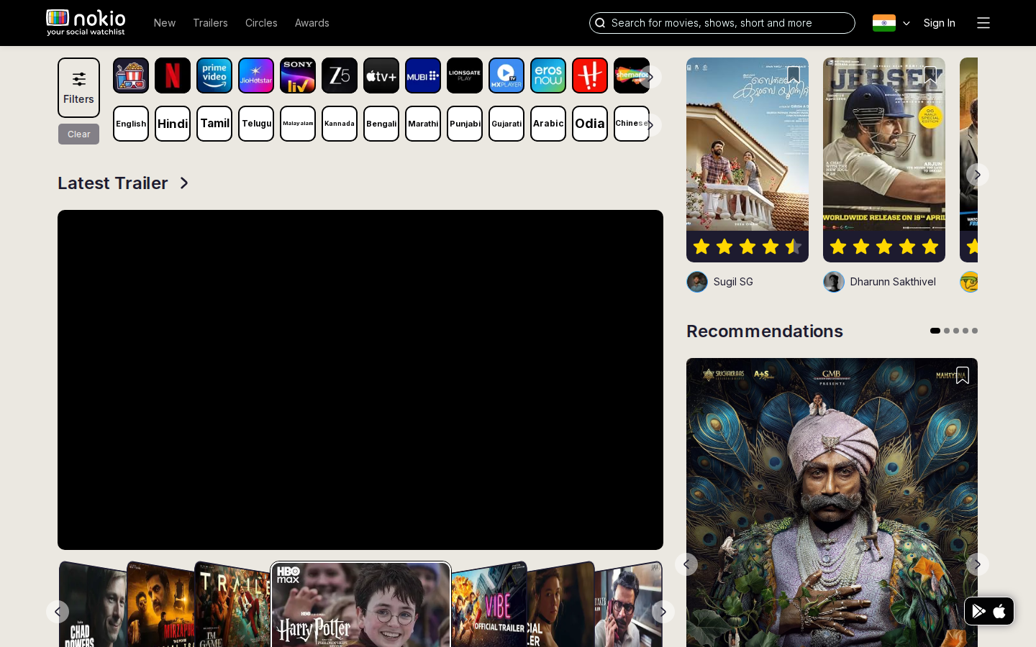Open the India flag country dropdown
Image resolution: width=1036 pixels, height=647 pixels.
pyautogui.click(x=891, y=23)
